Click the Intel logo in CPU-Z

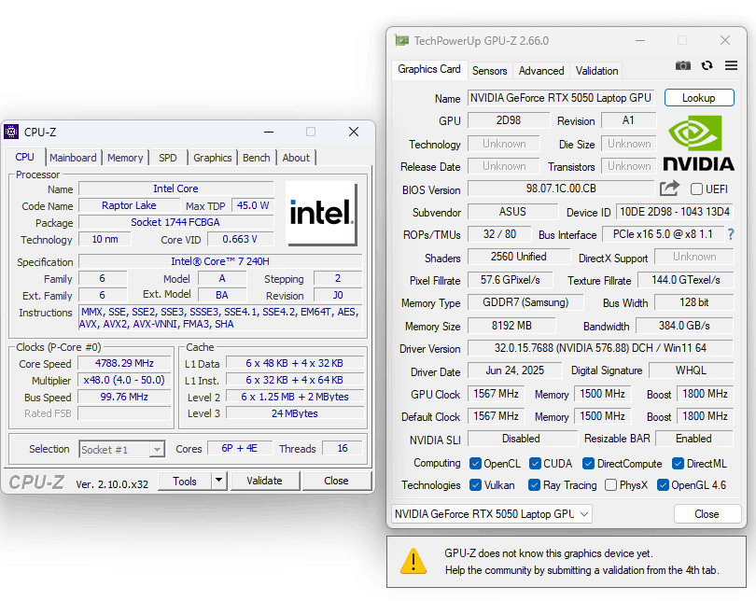[x=322, y=213]
